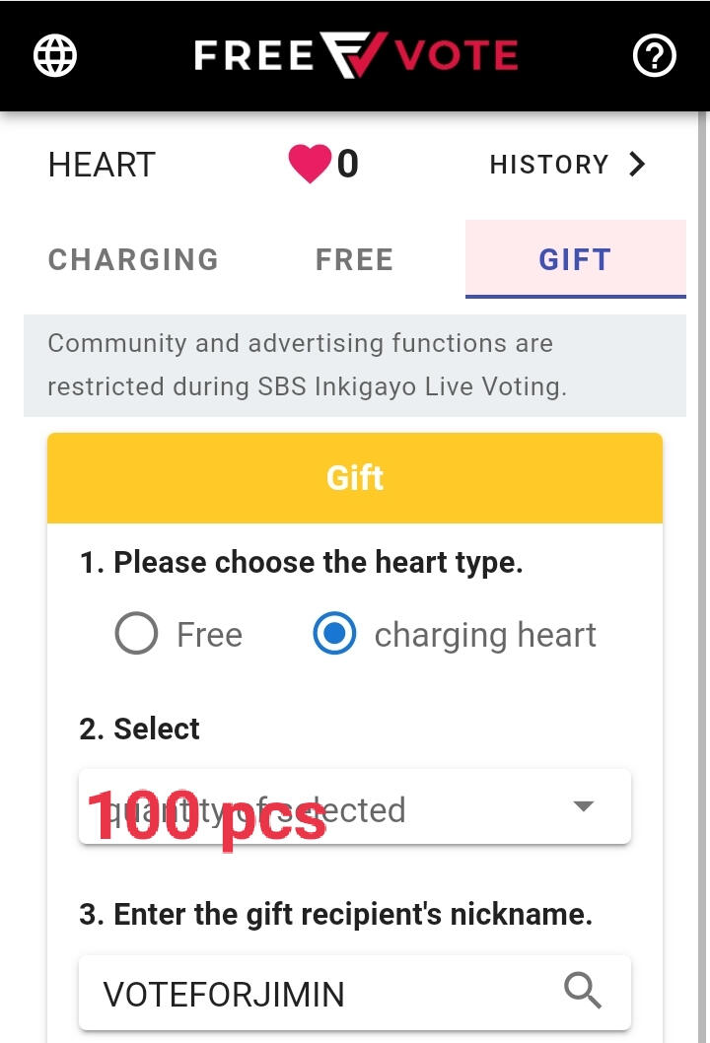Click the heart count number zero
Image resolution: width=710 pixels, height=1043 pixels.
(x=347, y=164)
